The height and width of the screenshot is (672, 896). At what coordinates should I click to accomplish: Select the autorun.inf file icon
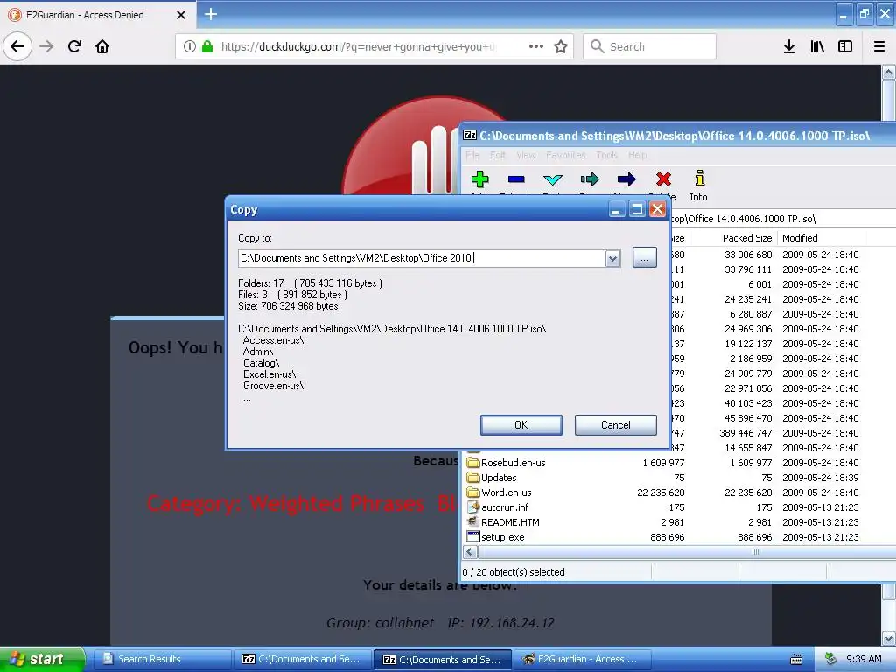(473, 507)
